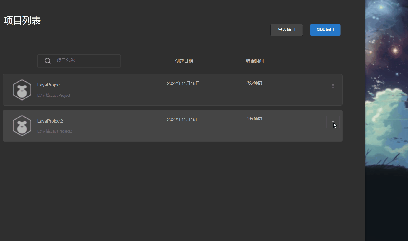Click the 导入项目 button
The height and width of the screenshot is (241, 408).
pos(287,30)
